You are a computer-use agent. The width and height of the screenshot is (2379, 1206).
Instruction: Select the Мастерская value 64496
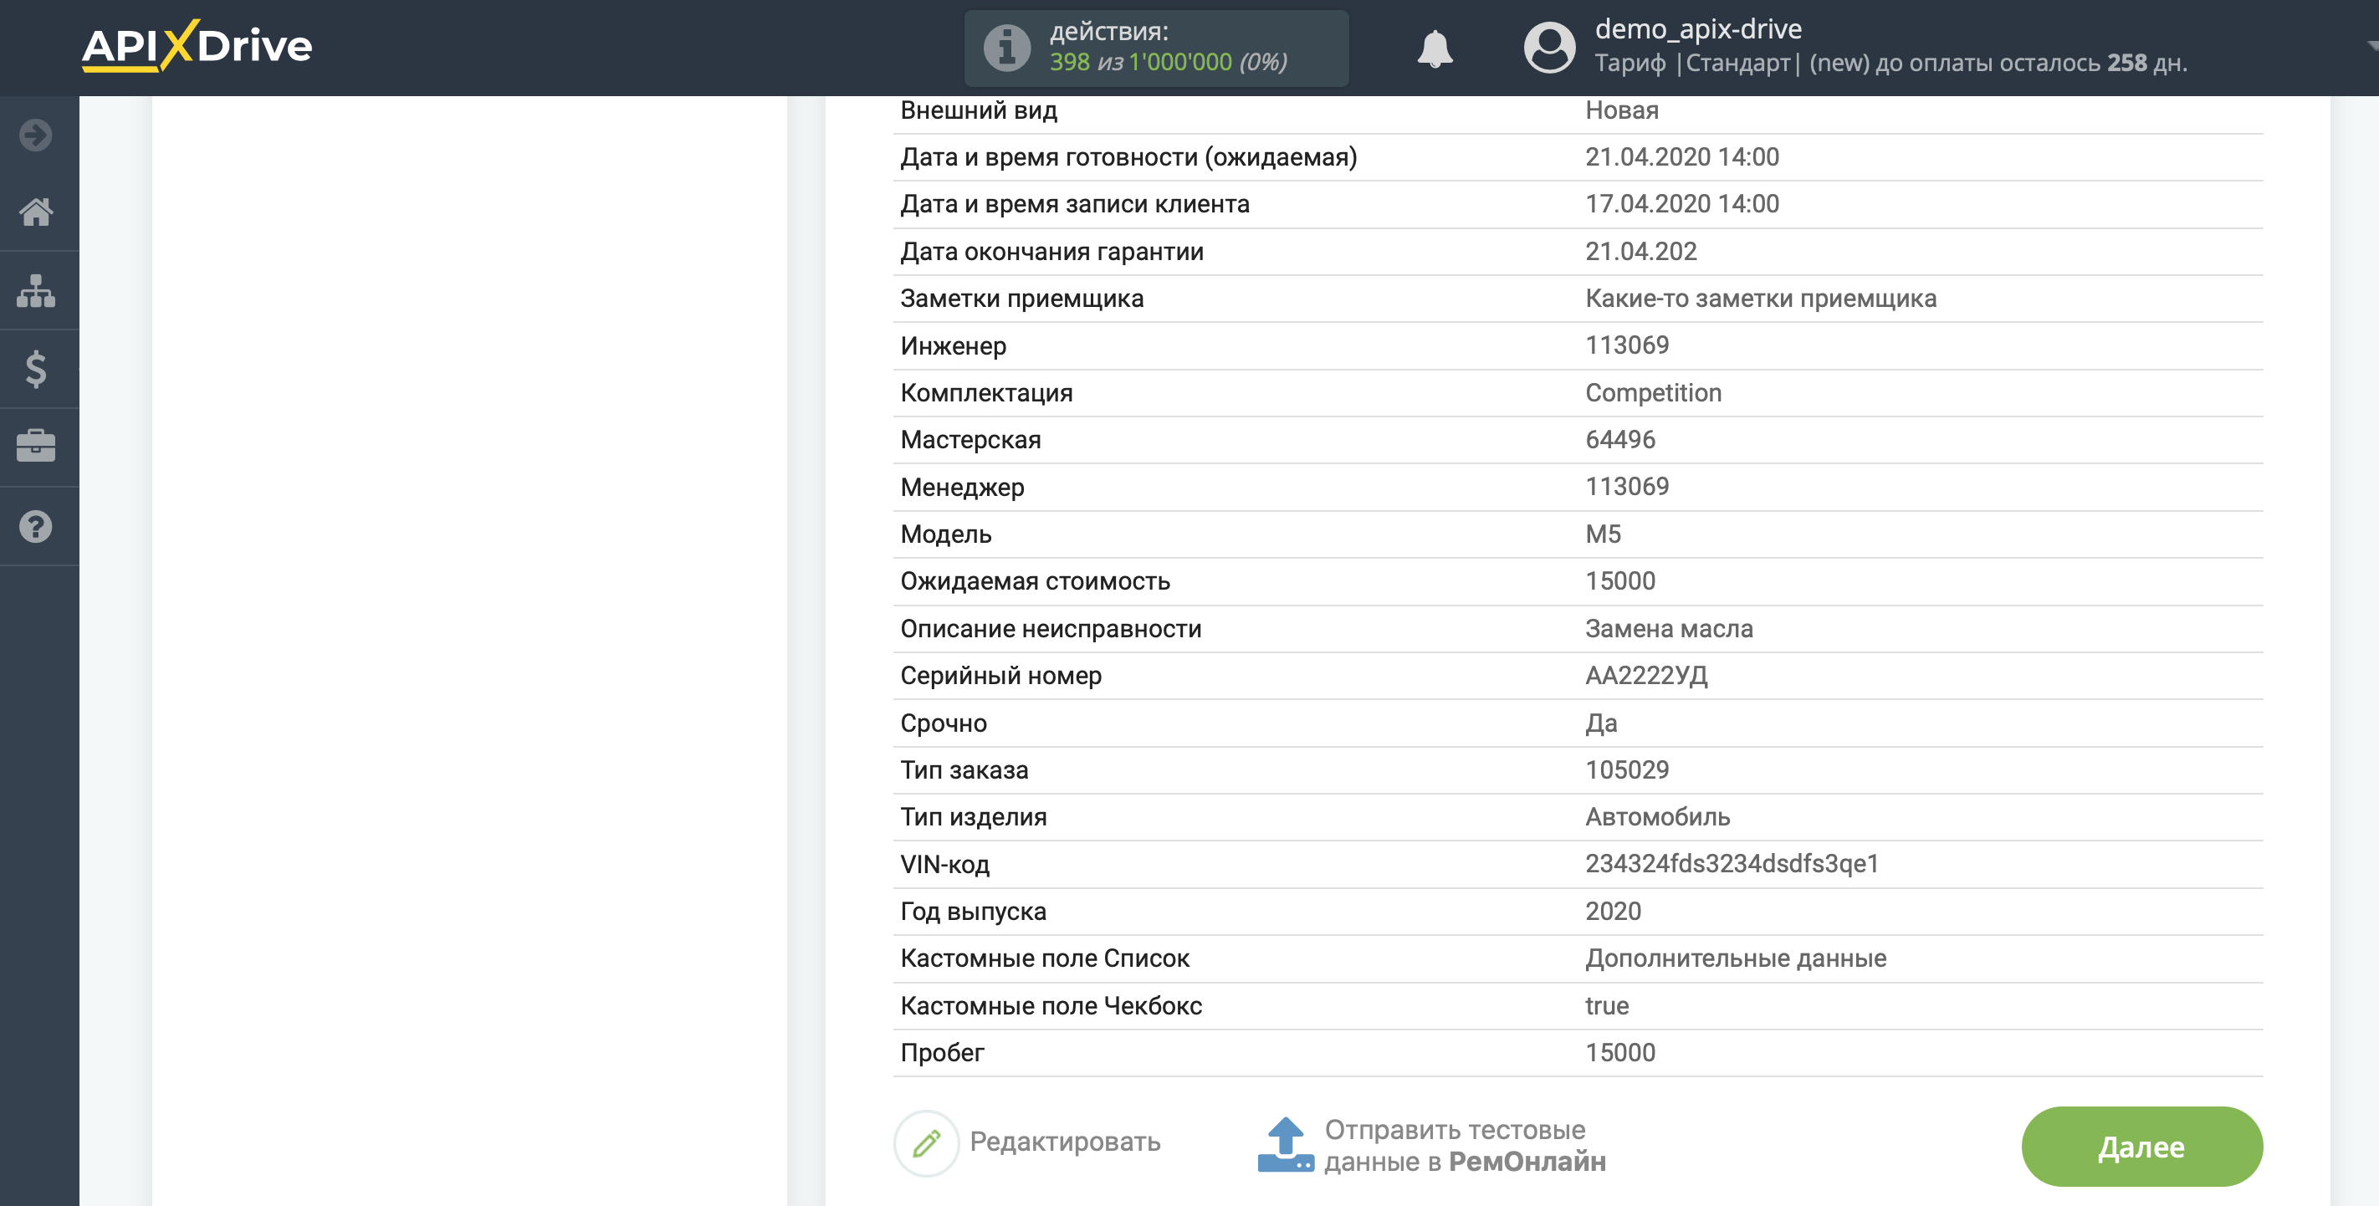pos(1619,440)
